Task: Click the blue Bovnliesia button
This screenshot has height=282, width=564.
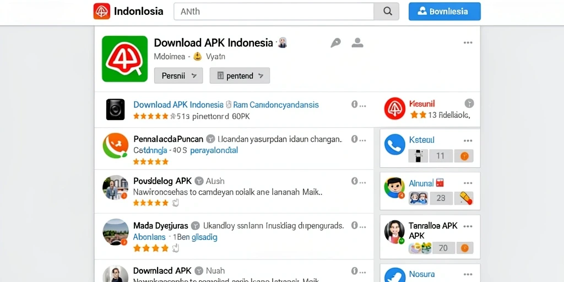Action: coord(444,11)
